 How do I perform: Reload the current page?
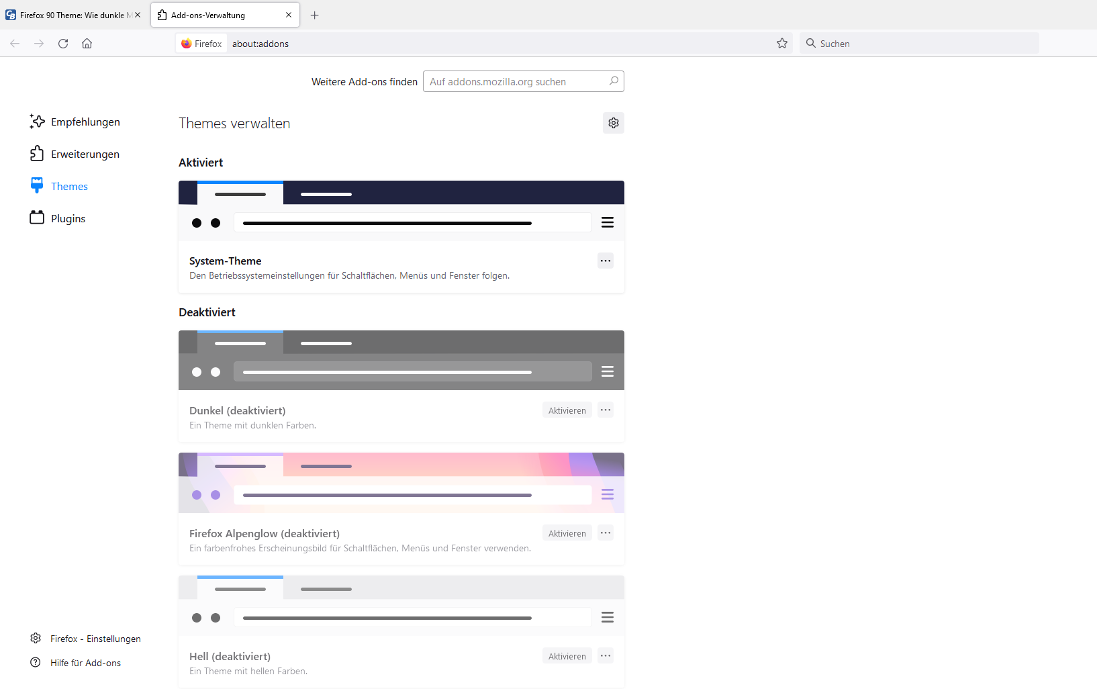[63, 44]
